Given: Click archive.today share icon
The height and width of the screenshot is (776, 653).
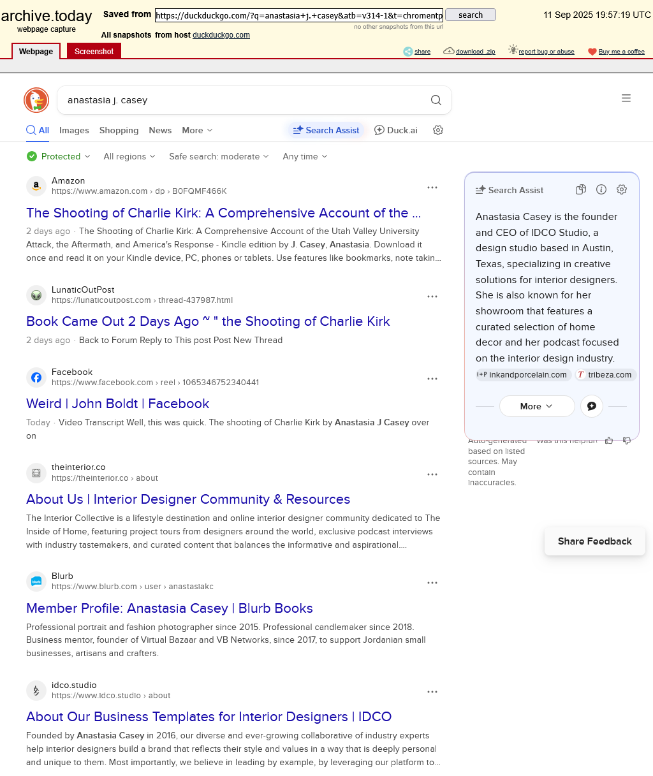Looking at the screenshot, I should (408, 51).
